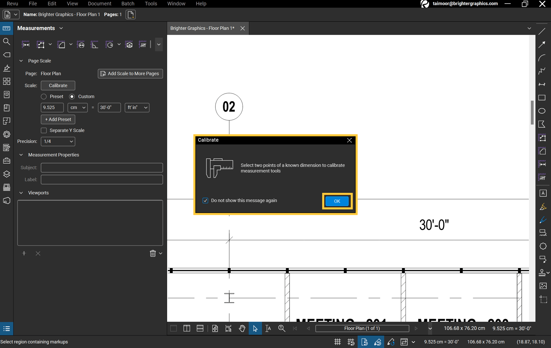Open the Tools menu
551x348 pixels.
151,4
